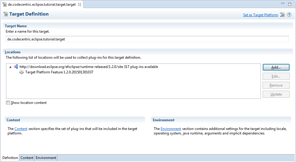Open help via the question mark icon
Image resolution: width=296 pixels, height=162 pixels.
[x=289, y=15]
